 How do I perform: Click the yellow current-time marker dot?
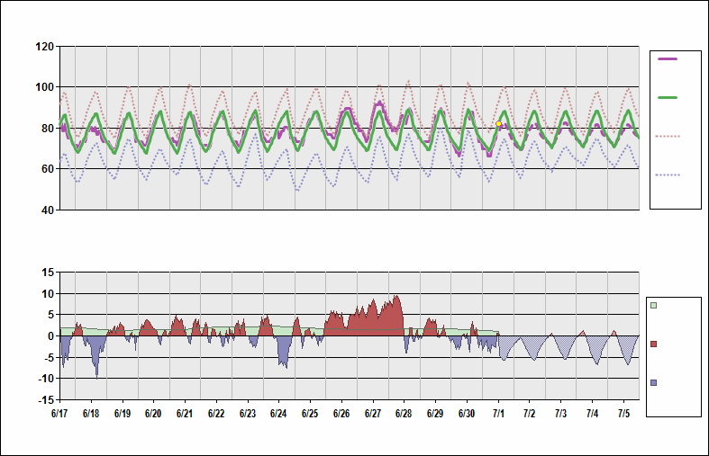click(x=498, y=124)
